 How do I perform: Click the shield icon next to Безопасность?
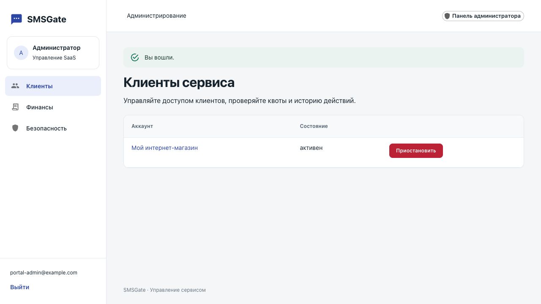point(15,128)
